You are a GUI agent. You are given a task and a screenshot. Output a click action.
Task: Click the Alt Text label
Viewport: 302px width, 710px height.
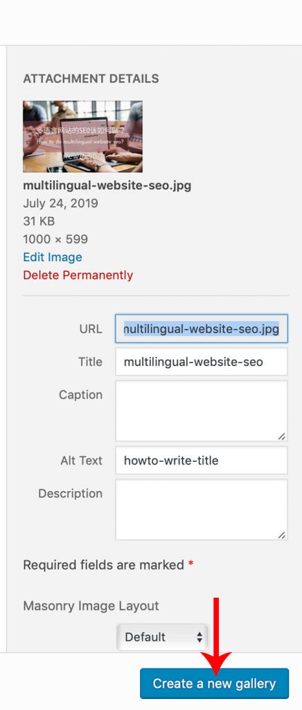81,460
